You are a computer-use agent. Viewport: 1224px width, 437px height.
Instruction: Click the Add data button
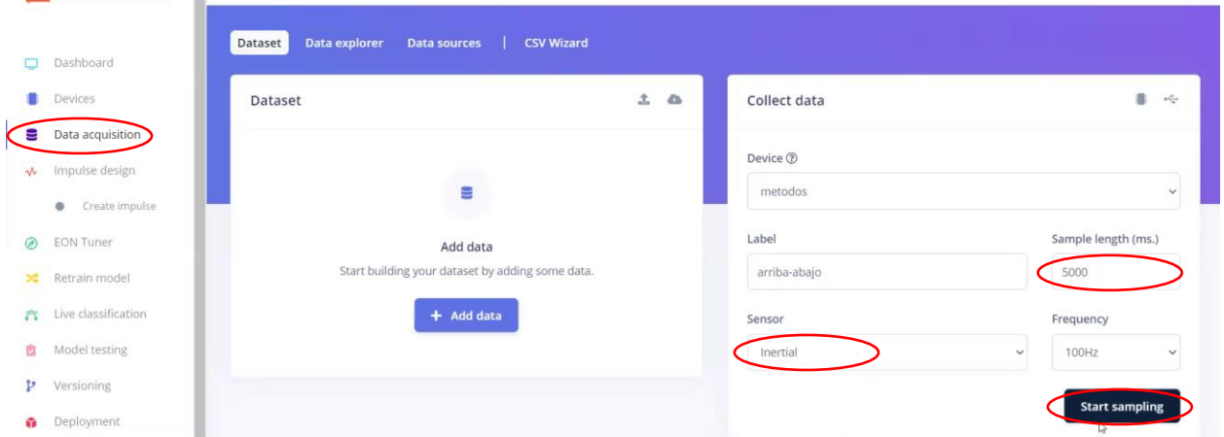(x=466, y=316)
